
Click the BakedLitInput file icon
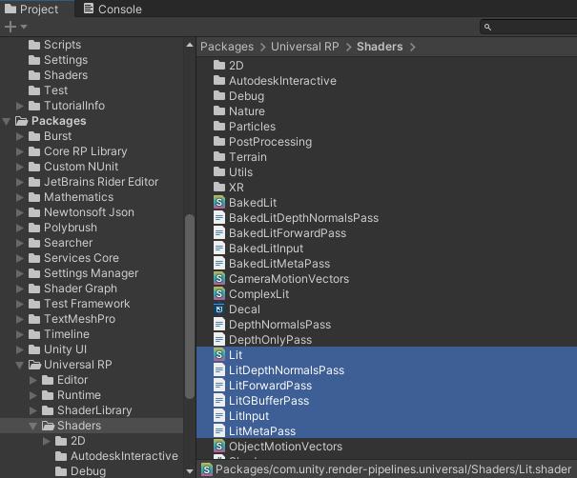point(219,248)
